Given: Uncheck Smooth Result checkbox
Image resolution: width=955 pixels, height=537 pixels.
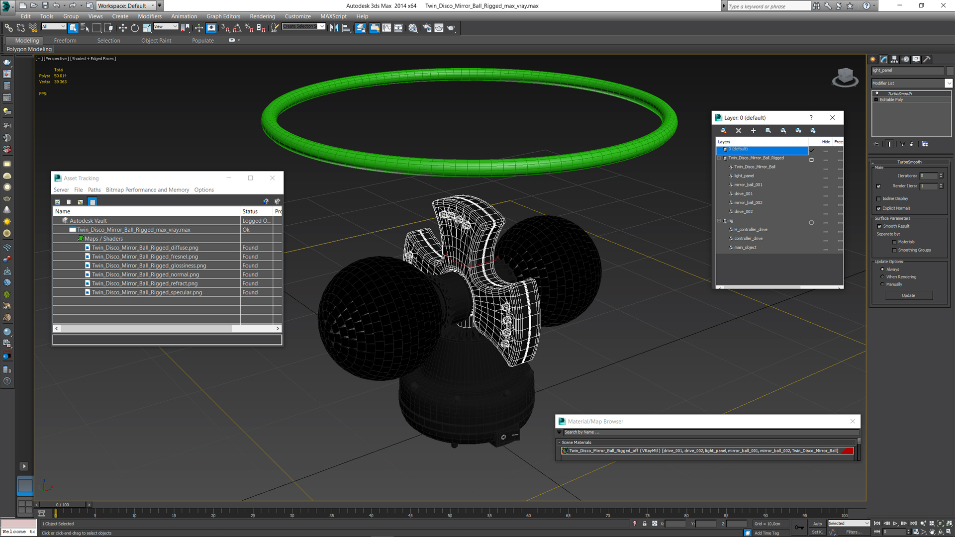Looking at the screenshot, I should [879, 227].
